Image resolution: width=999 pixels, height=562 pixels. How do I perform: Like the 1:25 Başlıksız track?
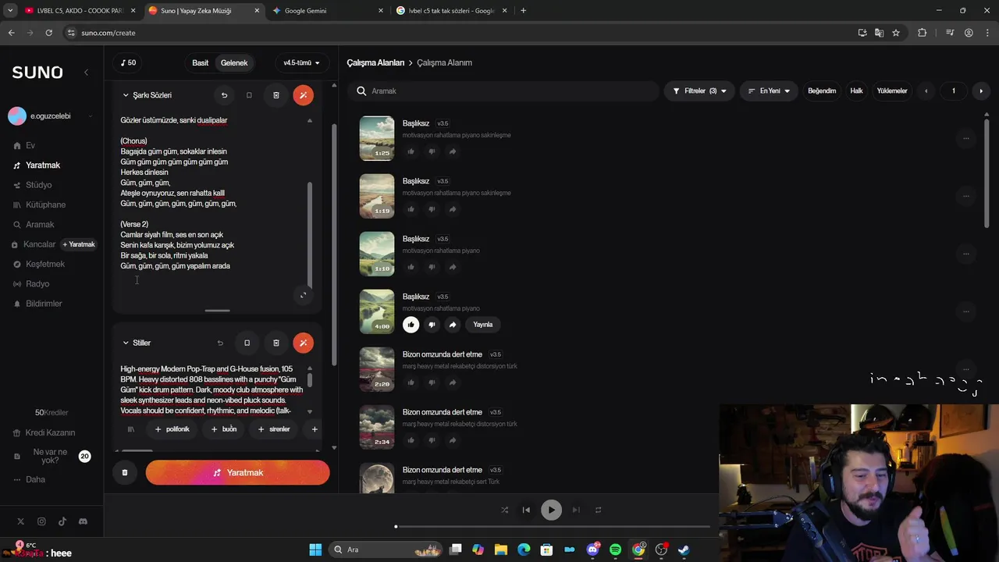click(x=411, y=151)
